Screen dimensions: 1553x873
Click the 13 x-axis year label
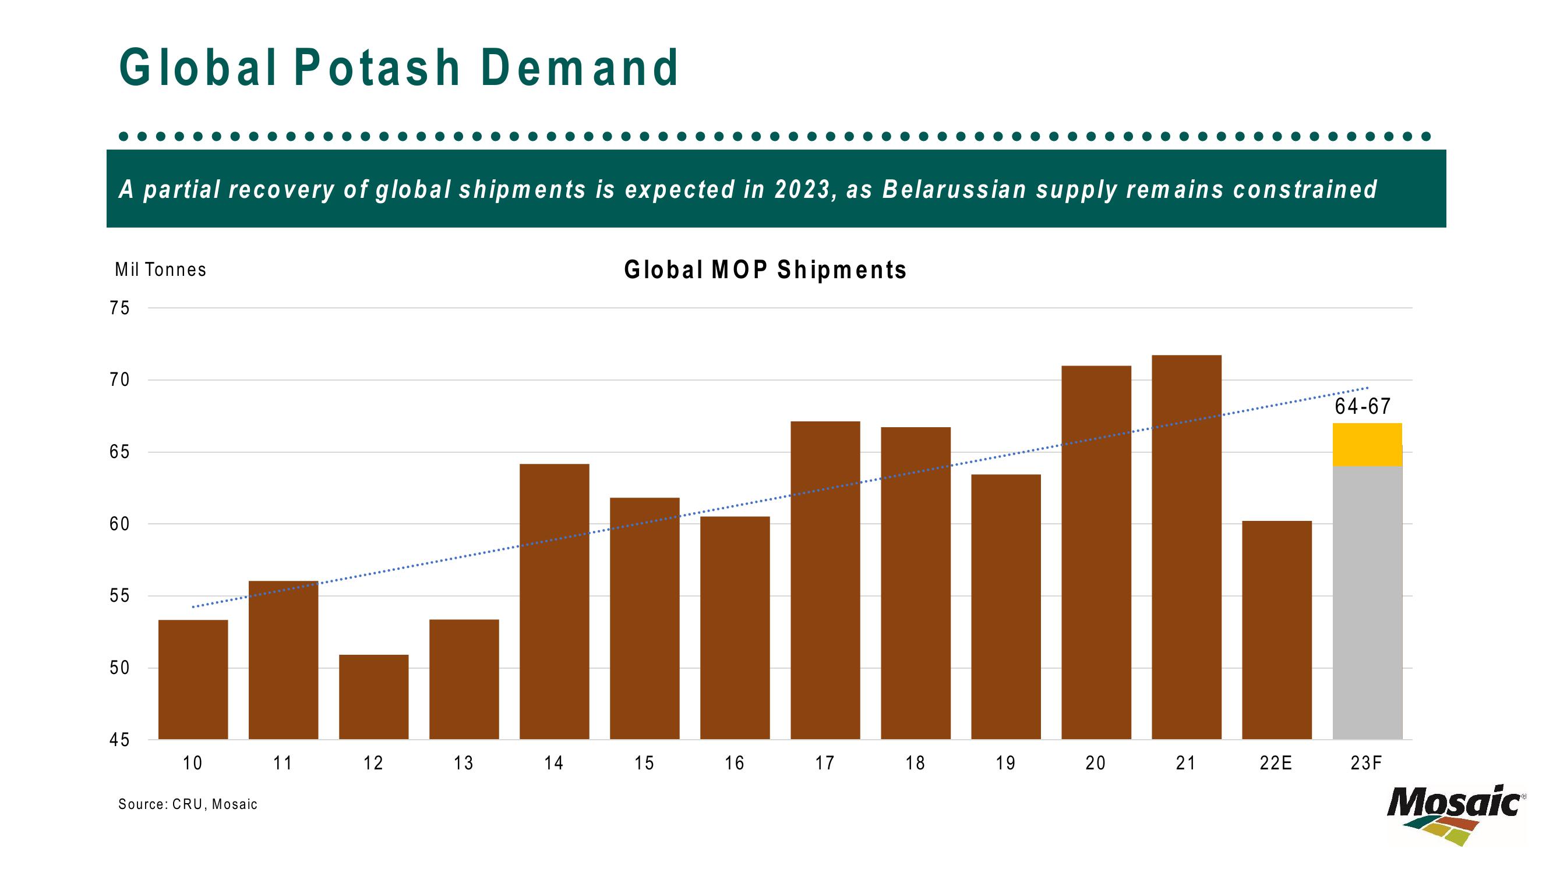(x=464, y=764)
